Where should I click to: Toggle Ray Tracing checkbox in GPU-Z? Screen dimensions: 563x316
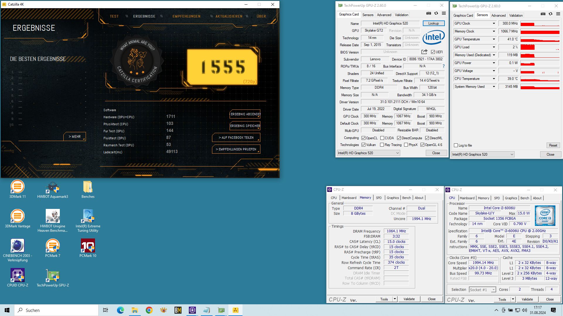point(382,145)
